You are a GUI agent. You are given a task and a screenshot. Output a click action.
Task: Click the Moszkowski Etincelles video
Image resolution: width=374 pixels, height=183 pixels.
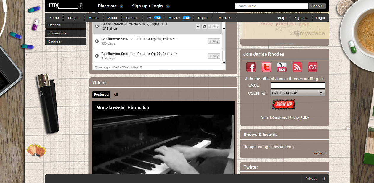point(163,145)
